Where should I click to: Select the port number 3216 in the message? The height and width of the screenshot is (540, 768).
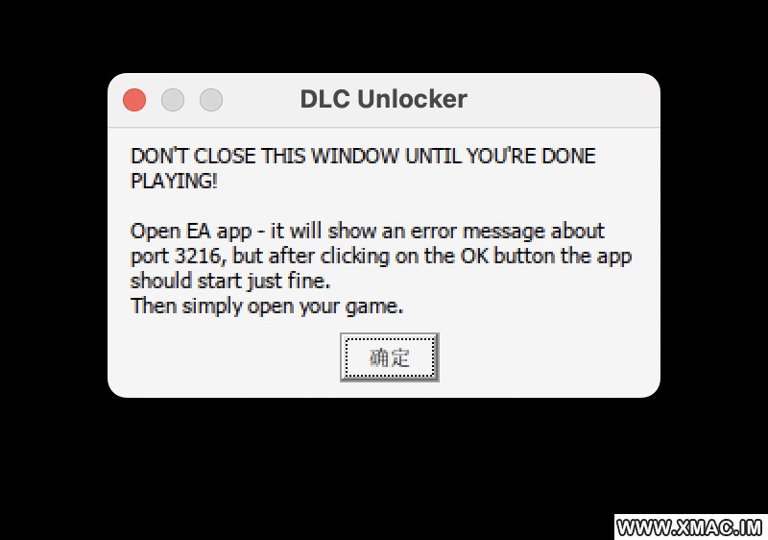click(x=201, y=257)
